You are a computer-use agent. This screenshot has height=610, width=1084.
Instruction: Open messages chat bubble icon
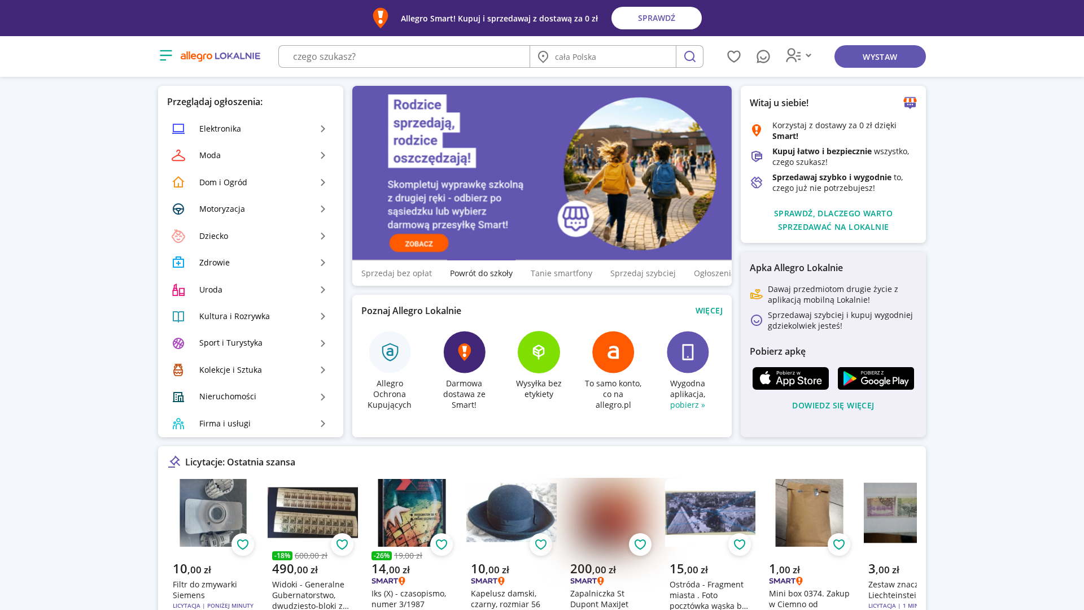763,56
